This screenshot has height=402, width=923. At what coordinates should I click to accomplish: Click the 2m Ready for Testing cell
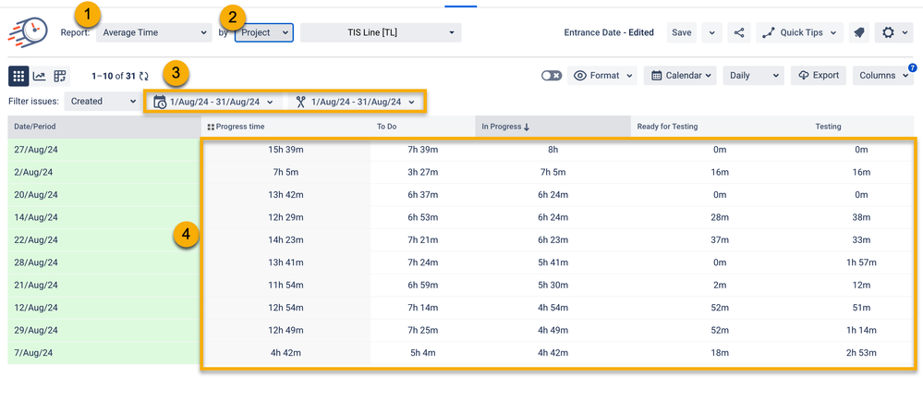tap(720, 286)
